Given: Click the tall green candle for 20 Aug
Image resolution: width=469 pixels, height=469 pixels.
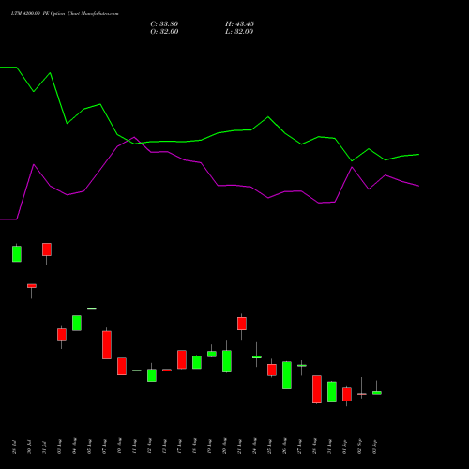Looking at the screenshot, I should click(x=227, y=361).
